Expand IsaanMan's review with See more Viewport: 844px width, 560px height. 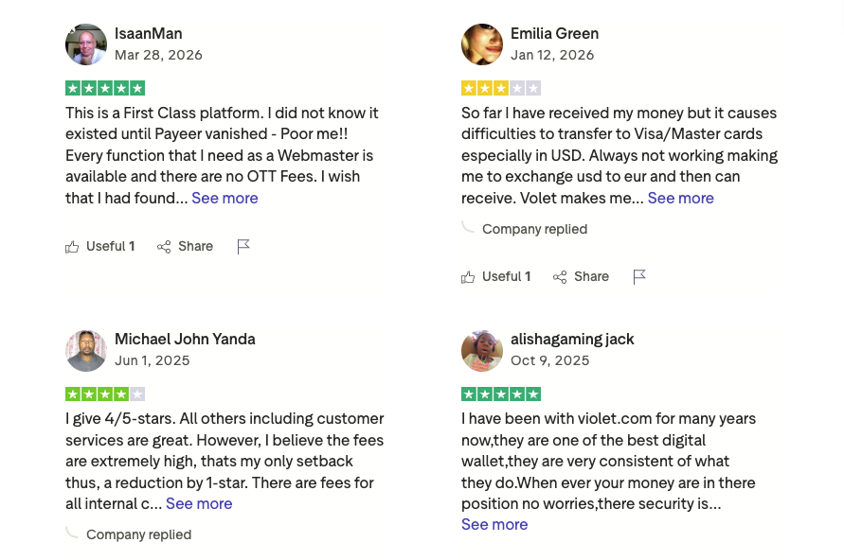click(224, 199)
